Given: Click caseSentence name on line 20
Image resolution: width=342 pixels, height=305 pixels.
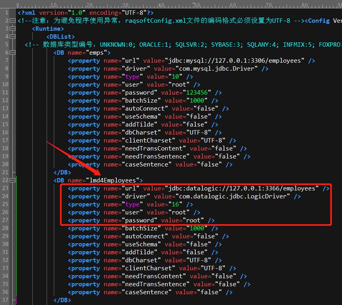Looking at the screenshot, I should (147, 164).
